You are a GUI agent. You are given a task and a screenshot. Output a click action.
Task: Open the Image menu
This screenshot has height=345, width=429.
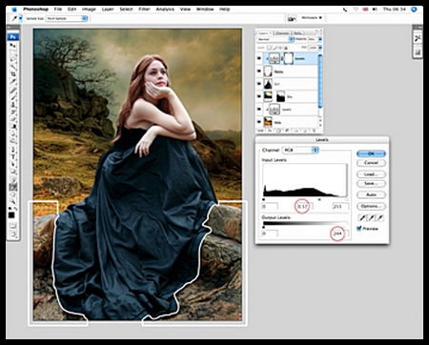click(x=89, y=9)
